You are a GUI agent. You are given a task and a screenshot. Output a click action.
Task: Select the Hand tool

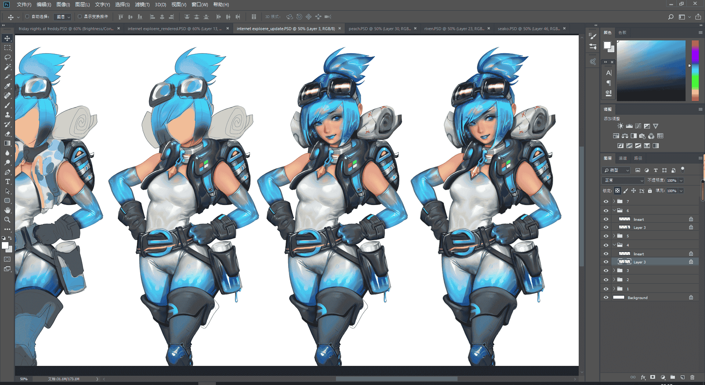pyautogui.click(x=7, y=210)
